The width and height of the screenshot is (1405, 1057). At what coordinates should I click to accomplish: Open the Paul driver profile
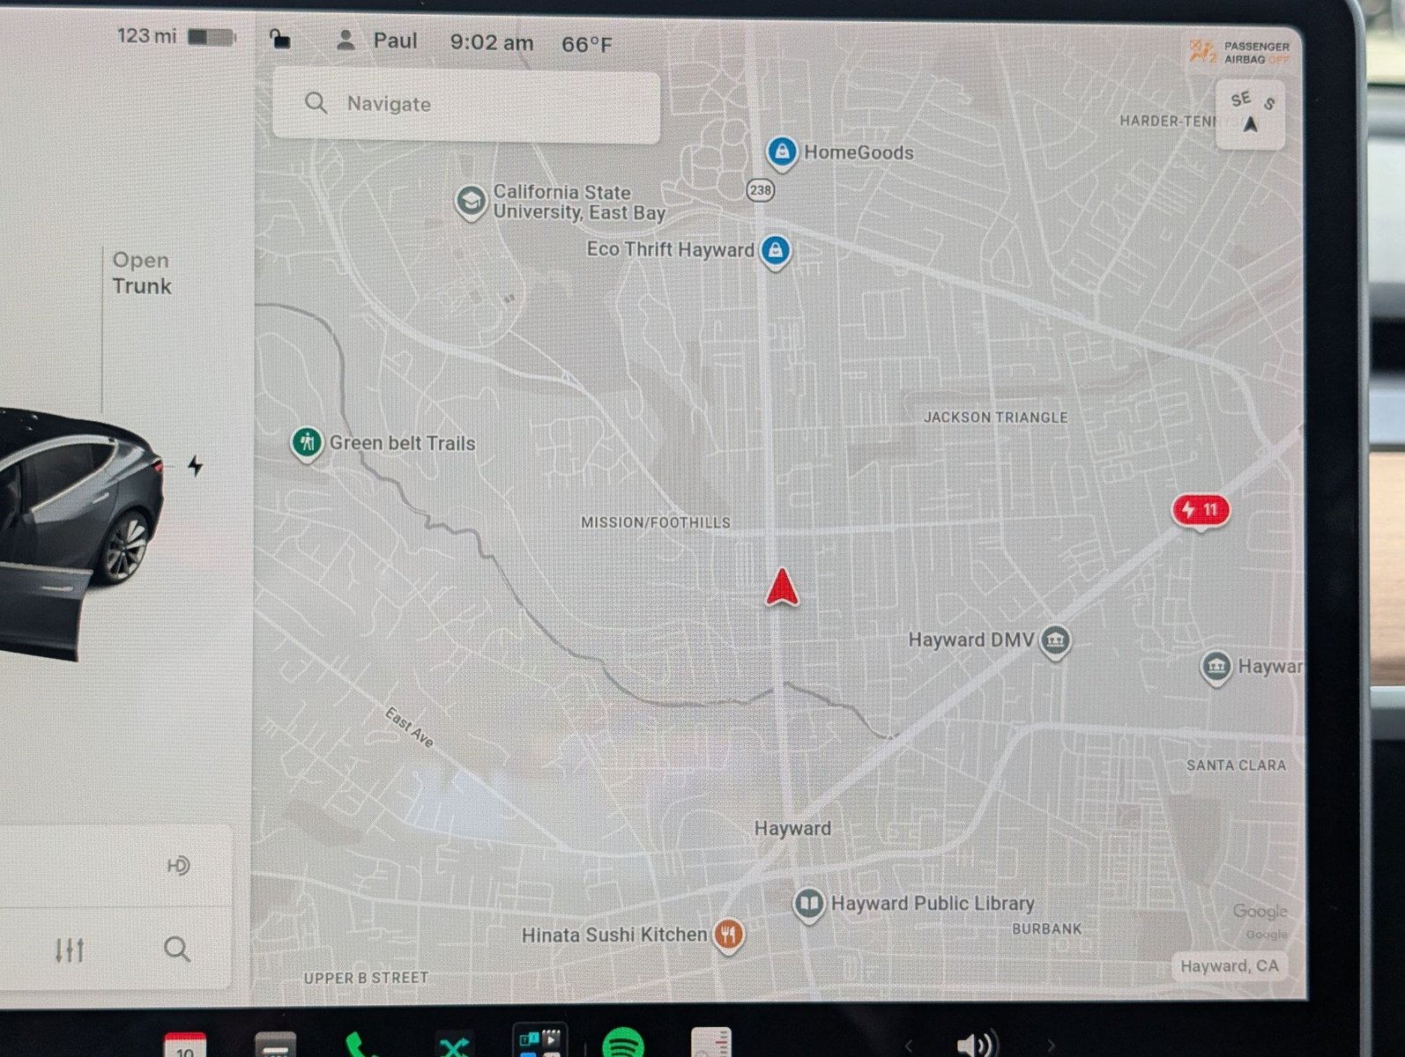pyautogui.click(x=377, y=41)
